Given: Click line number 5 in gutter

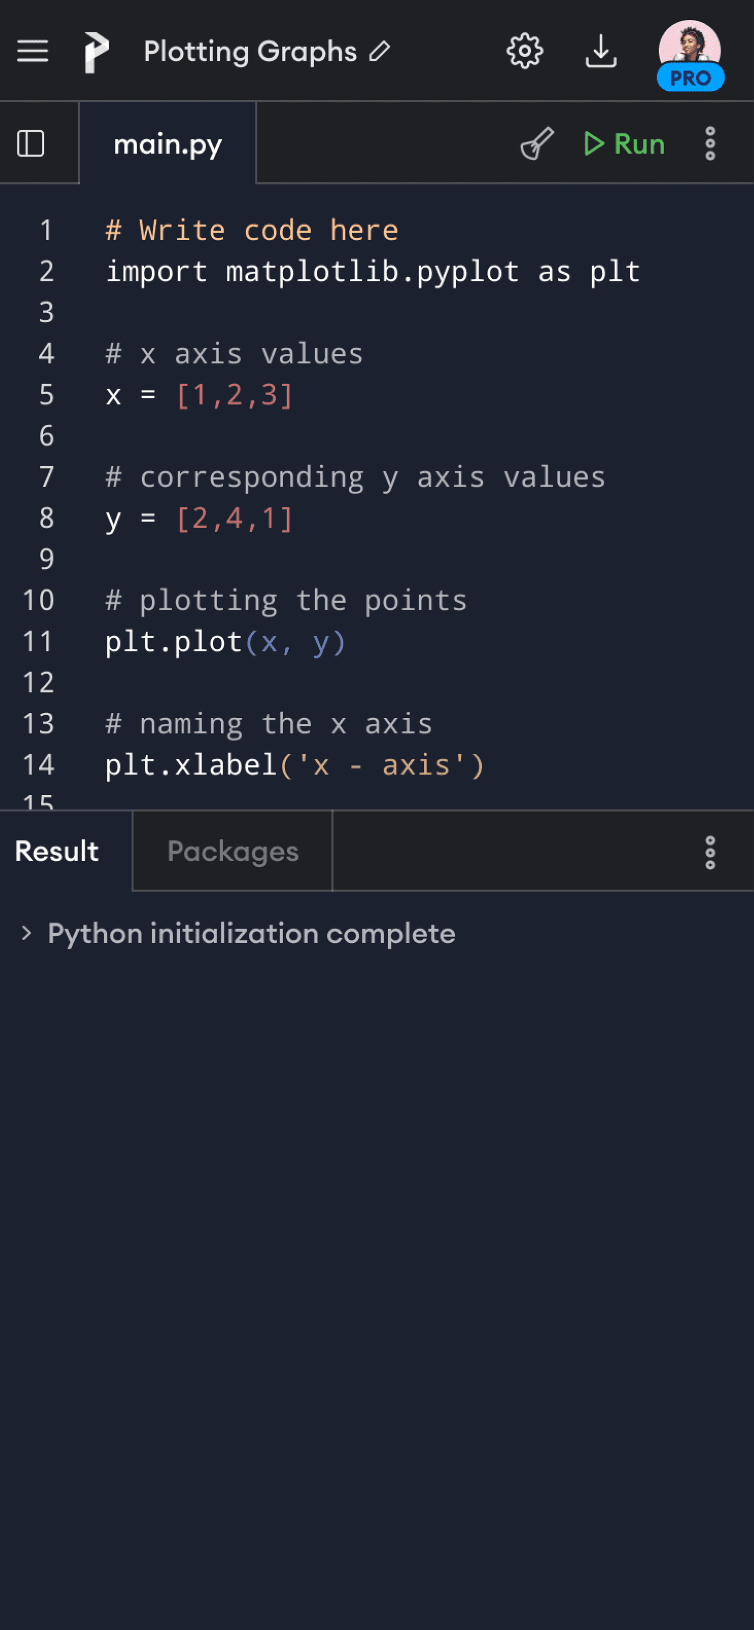Looking at the screenshot, I should (x=46, y=395).
